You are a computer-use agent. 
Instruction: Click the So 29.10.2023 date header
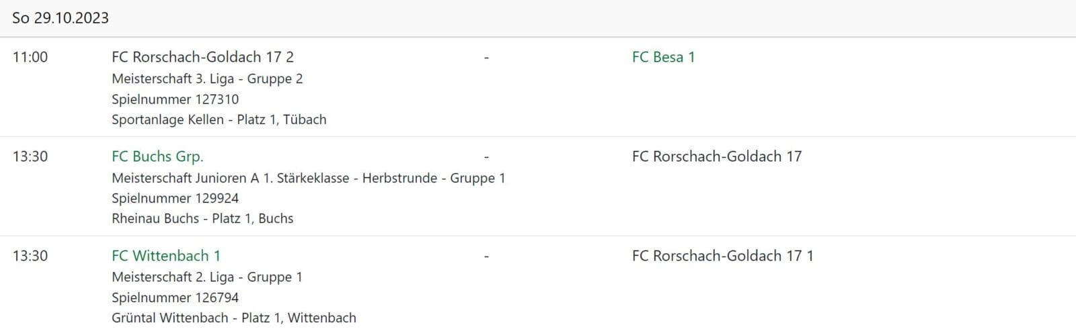click(61, 18)
